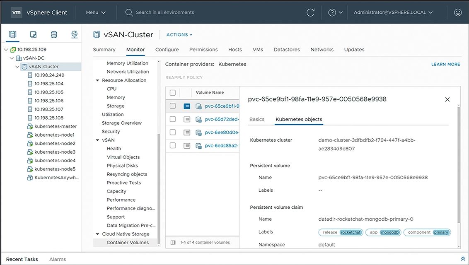This screenshot has height=265, width=469.
Task: Collapse the vSAN-DC tree node
Action: (x=12, y=58)
